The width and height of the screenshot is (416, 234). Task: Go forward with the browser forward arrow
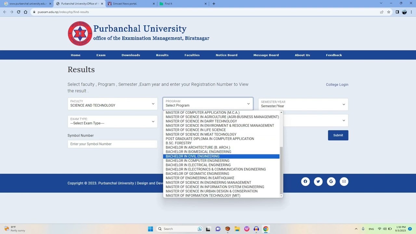coord(11,12)
